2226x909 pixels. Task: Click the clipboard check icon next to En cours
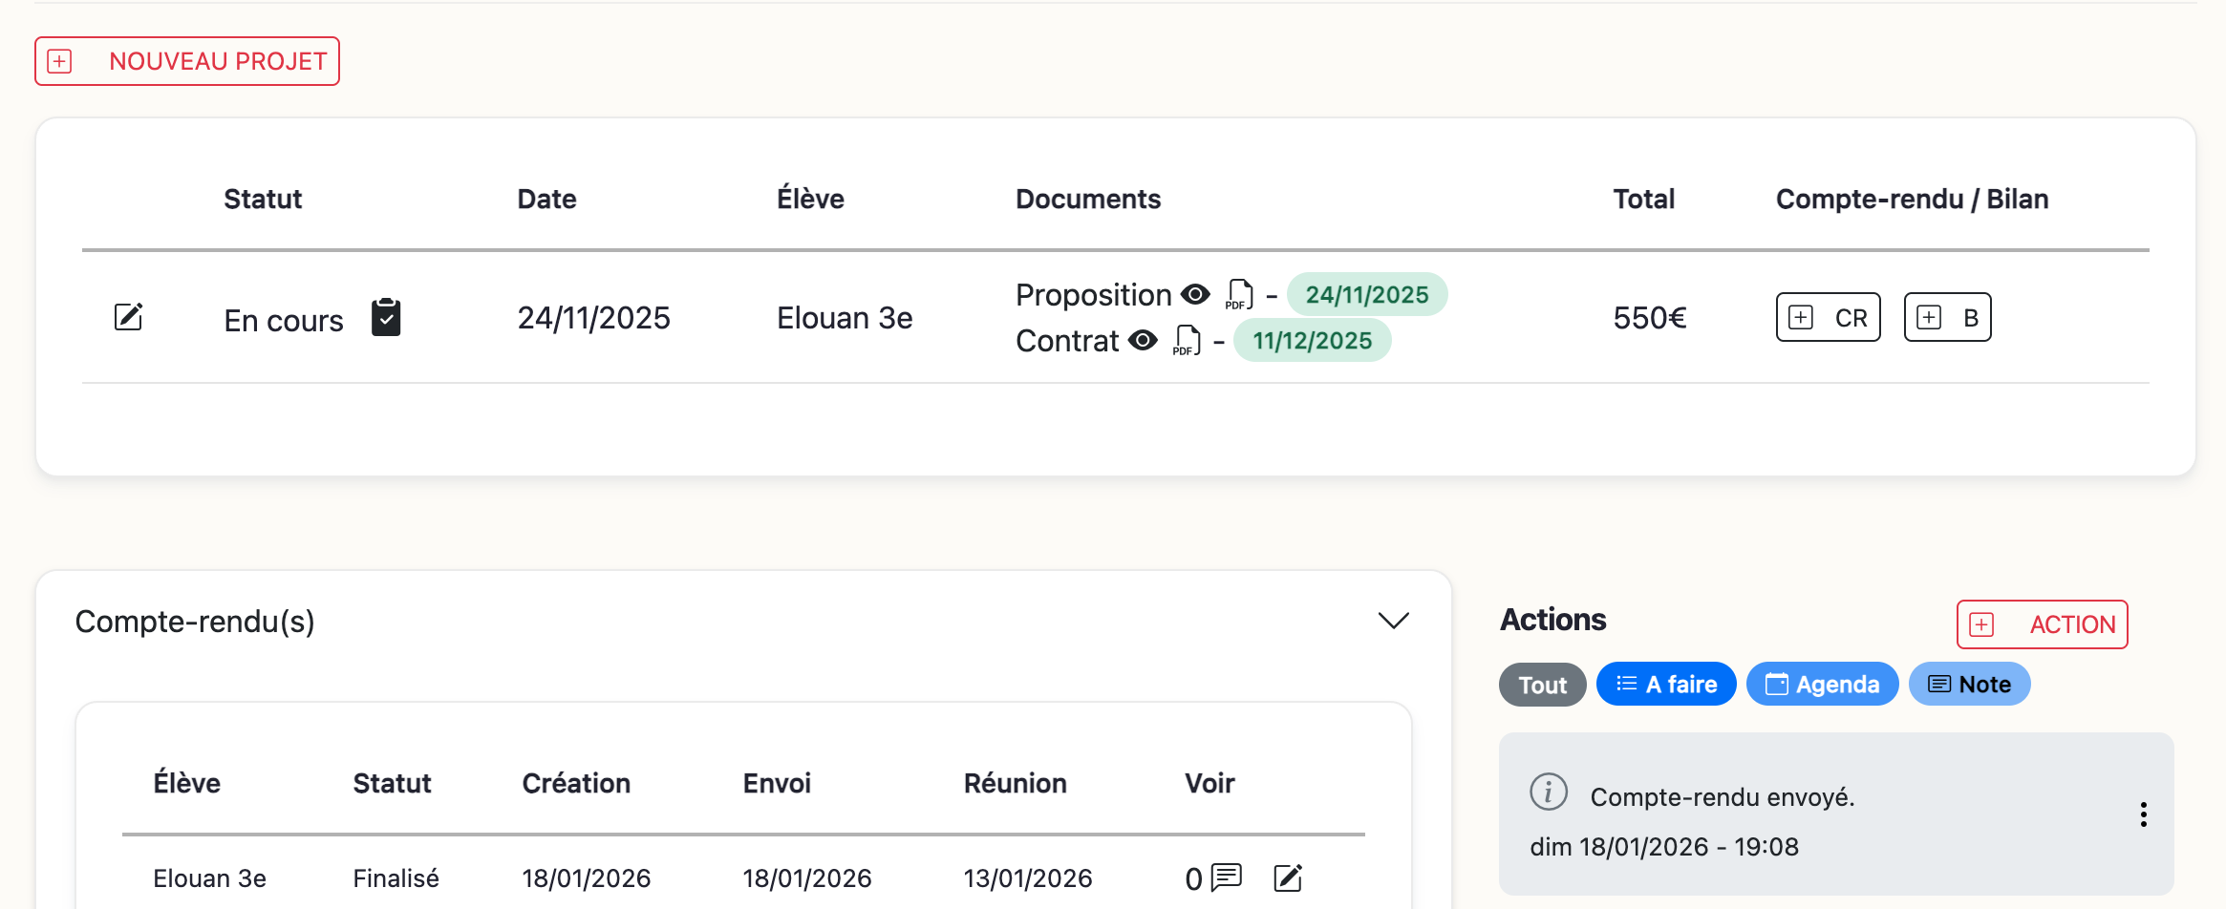click(x=386, y=317)
